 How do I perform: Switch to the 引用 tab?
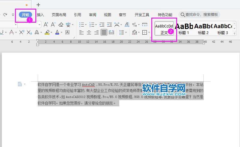[x=77, y=15]
